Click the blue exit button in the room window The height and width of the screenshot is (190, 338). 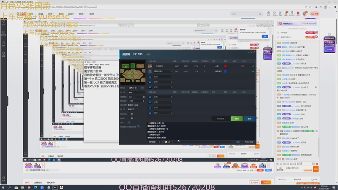[x=249, y=119]
